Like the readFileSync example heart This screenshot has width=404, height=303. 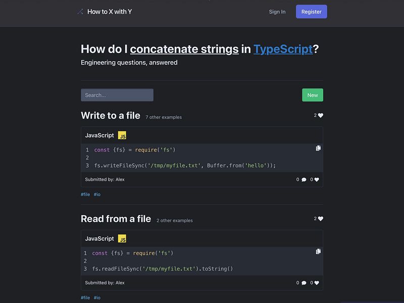tap(317, 283)
